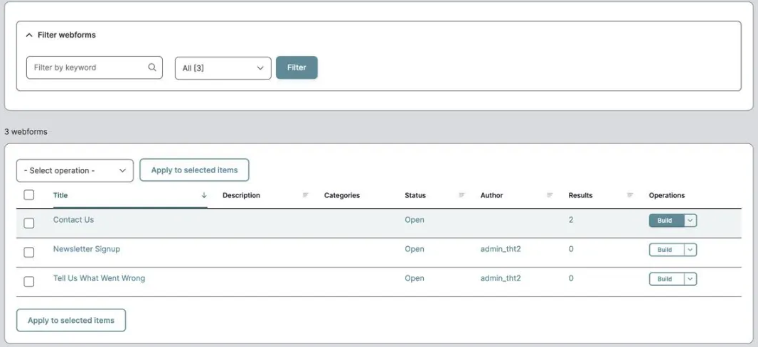Check the Tell Us What Went Wrong checkbox
The image size is (758, 347).
pos(29,282)
